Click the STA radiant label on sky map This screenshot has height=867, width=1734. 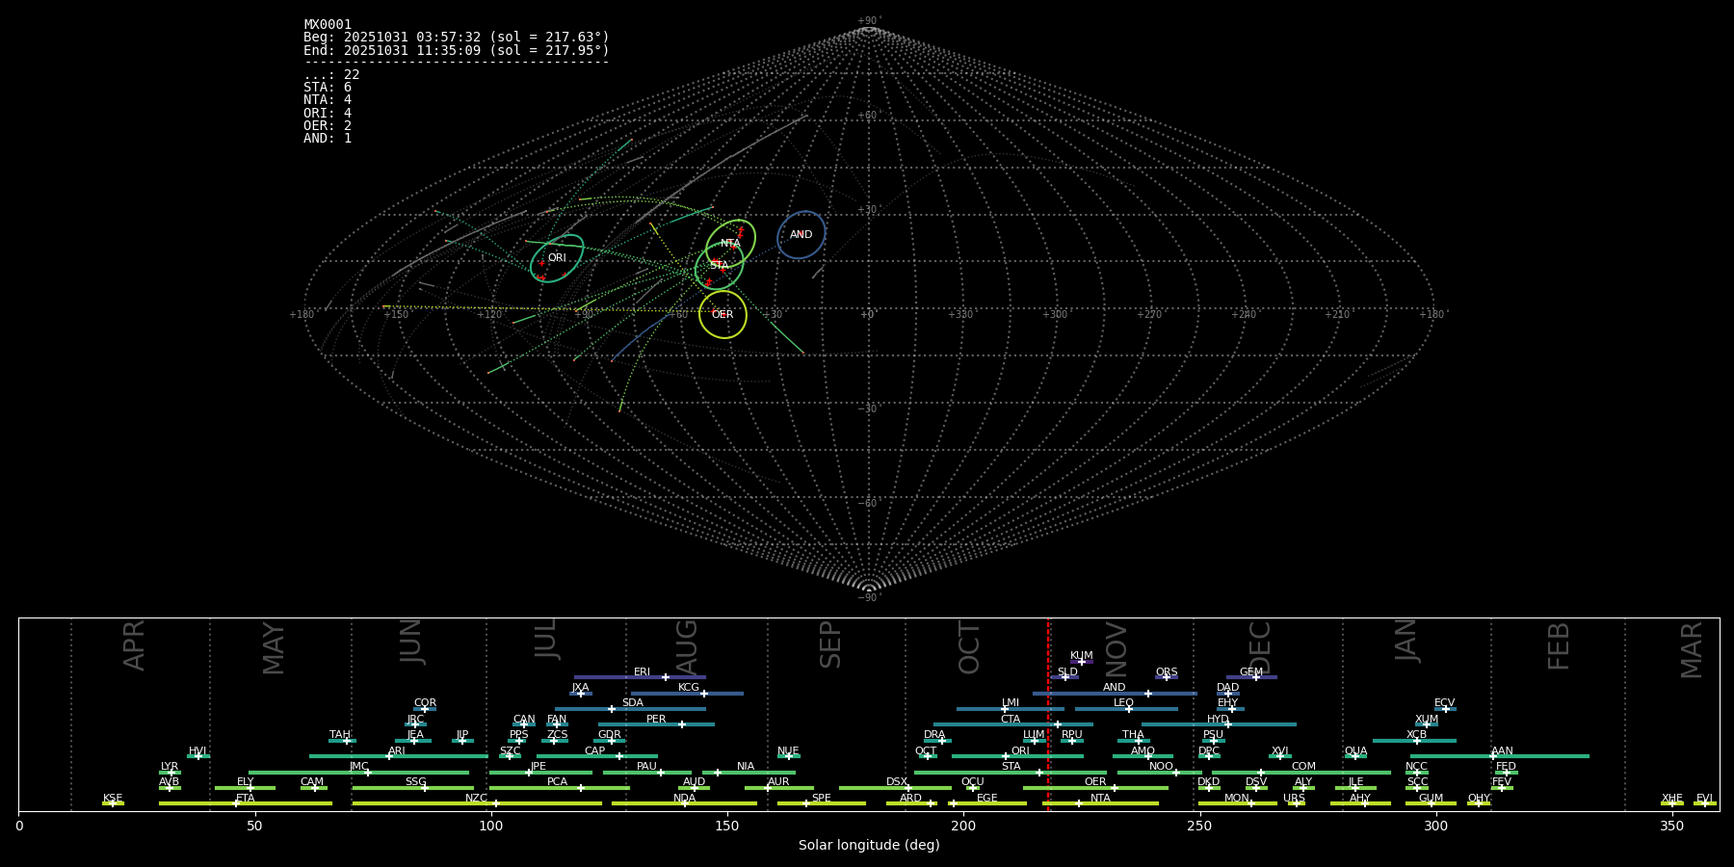(719, 265)
